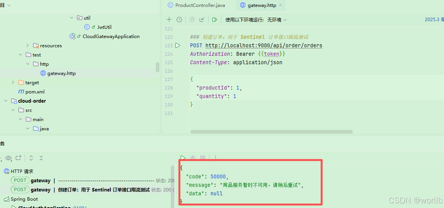Open the project view dropdown chevron

coord(9,5)
